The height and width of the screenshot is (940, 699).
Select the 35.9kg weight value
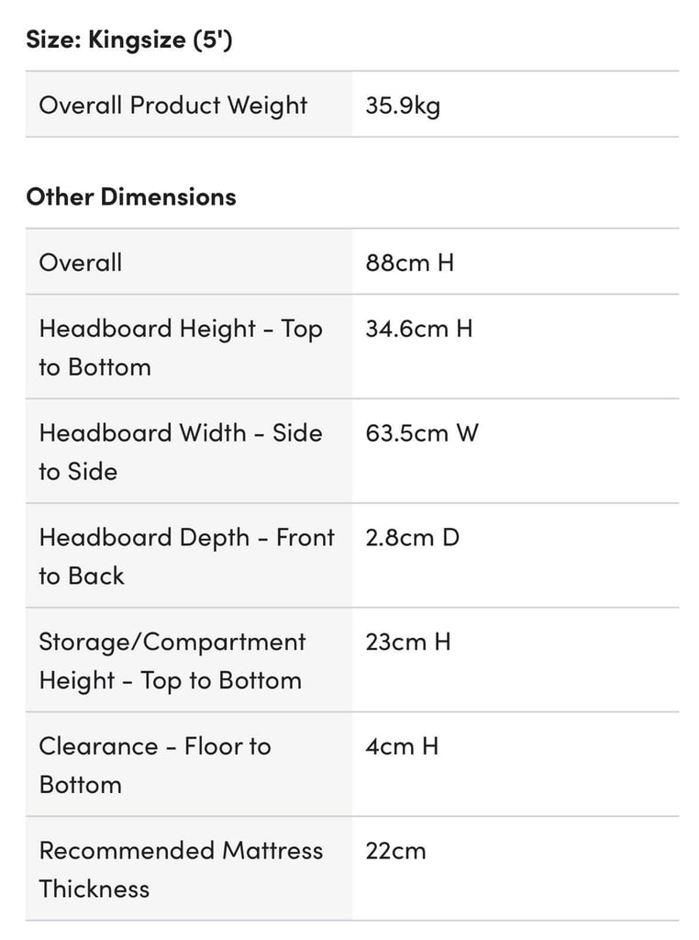point(403,106)
